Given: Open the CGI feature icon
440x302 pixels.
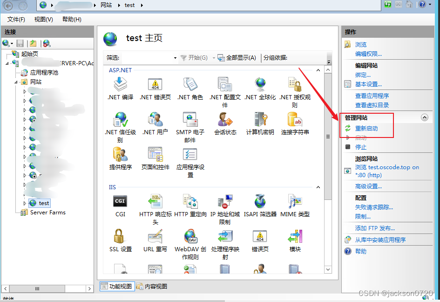Looking at the screenshot, I should point(120,202).
